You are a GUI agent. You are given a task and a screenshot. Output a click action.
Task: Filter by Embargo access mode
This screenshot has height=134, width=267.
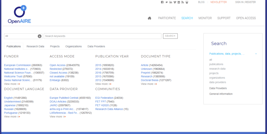(55, 80)
